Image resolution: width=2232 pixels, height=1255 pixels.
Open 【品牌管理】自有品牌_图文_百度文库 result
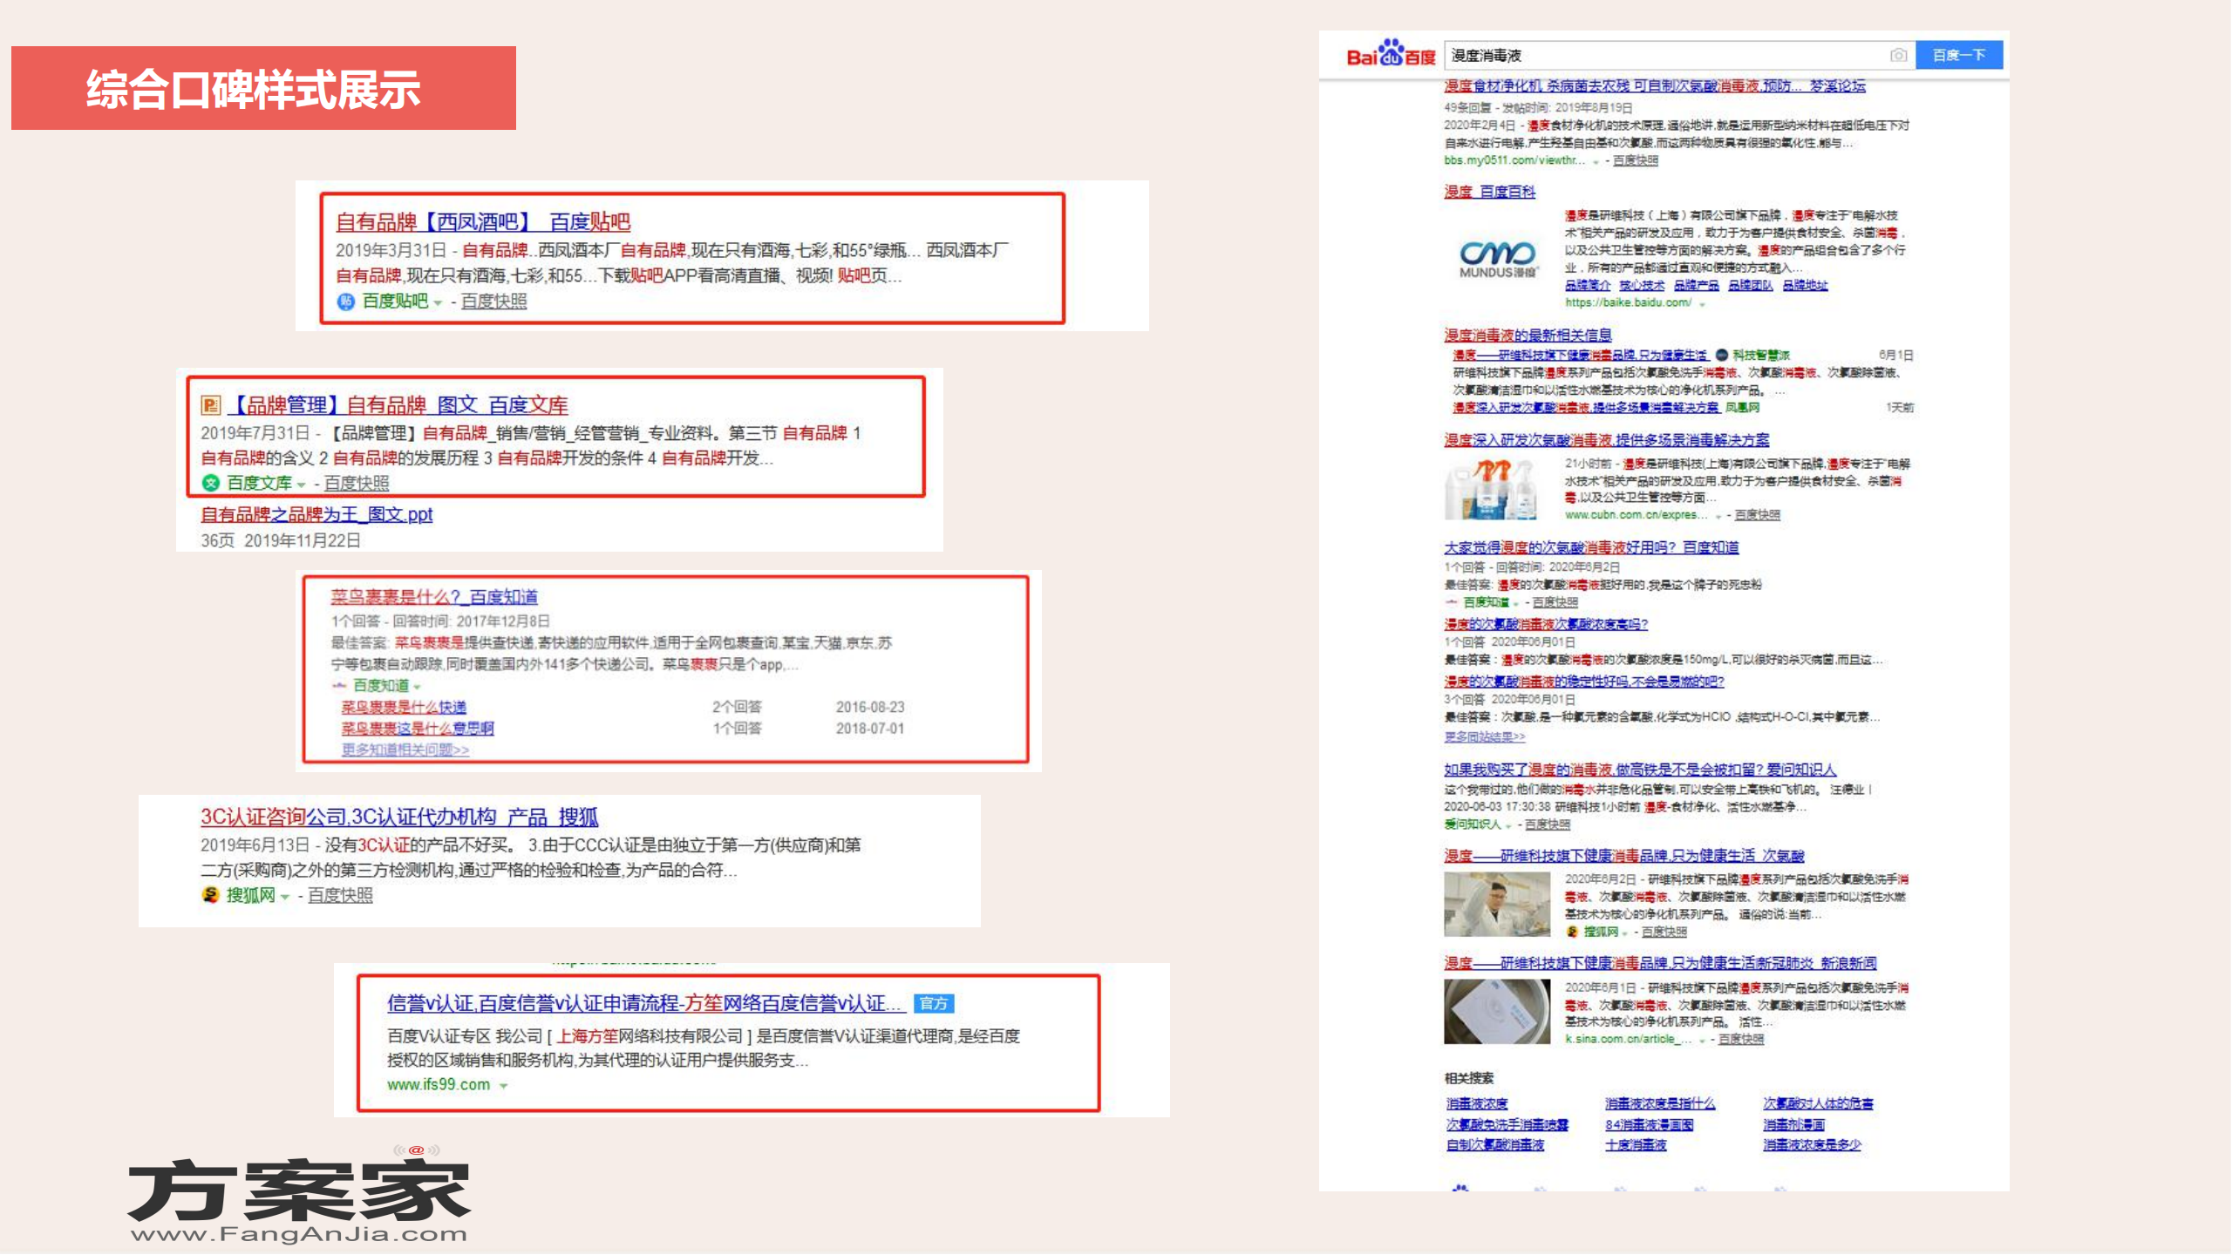coord(398,405)
